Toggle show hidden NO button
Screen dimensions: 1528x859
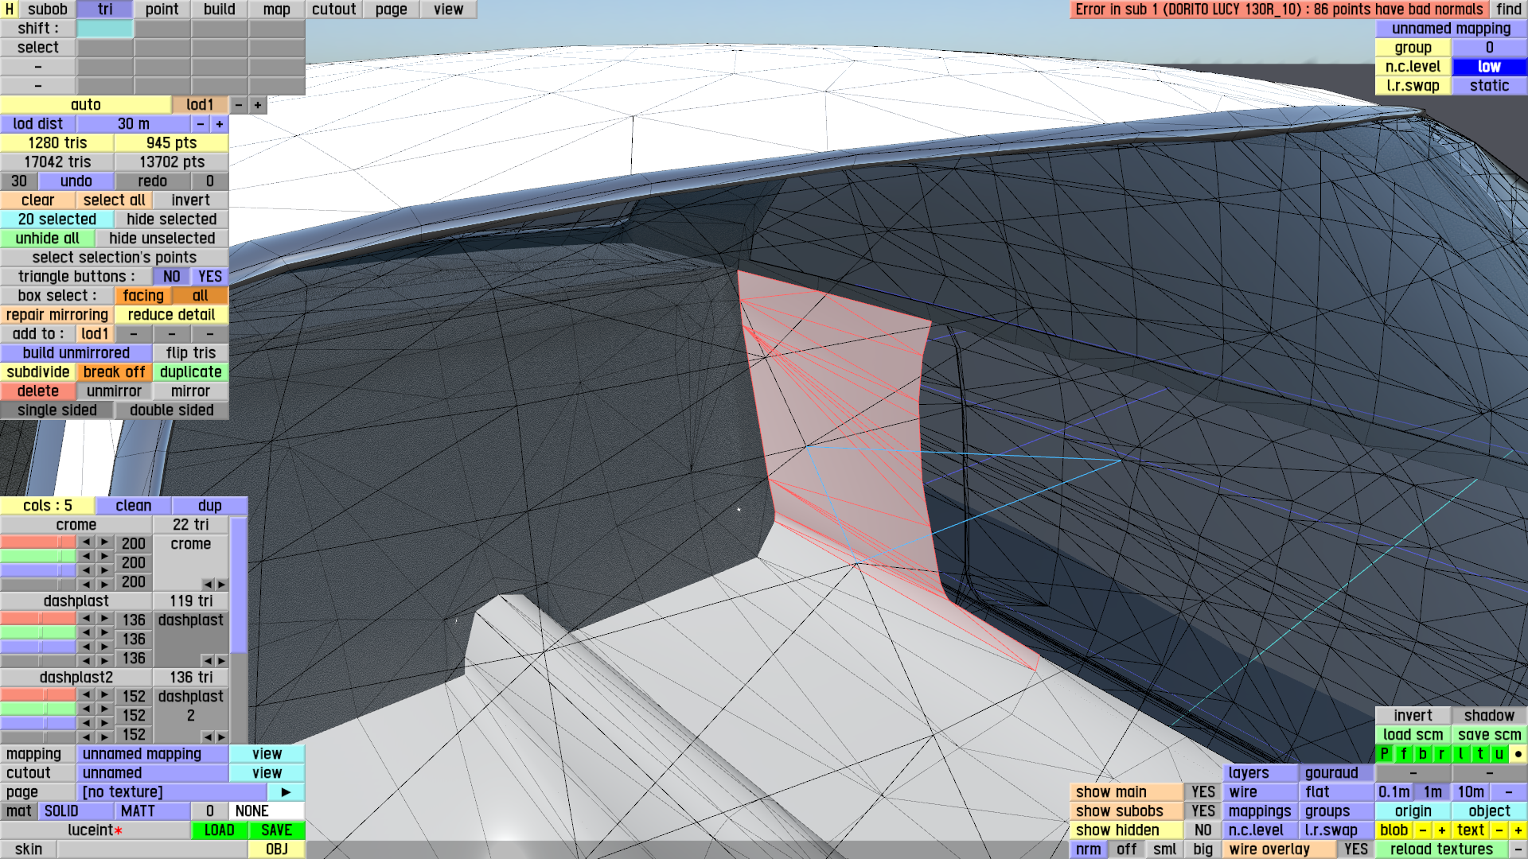point(1203,830)
